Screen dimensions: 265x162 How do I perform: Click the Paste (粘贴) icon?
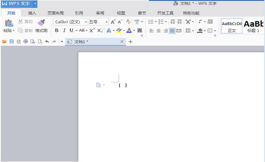9,23
